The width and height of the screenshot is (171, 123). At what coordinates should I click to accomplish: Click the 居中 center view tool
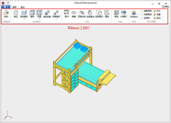point(66,14)
